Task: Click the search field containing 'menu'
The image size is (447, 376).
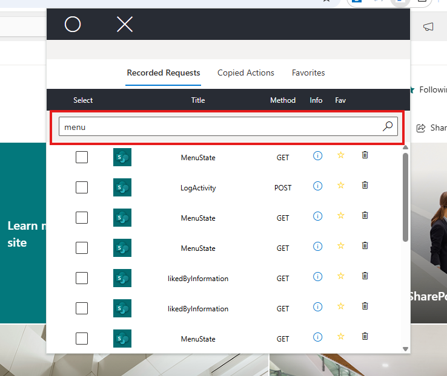Action: click(x=218, y=127)
